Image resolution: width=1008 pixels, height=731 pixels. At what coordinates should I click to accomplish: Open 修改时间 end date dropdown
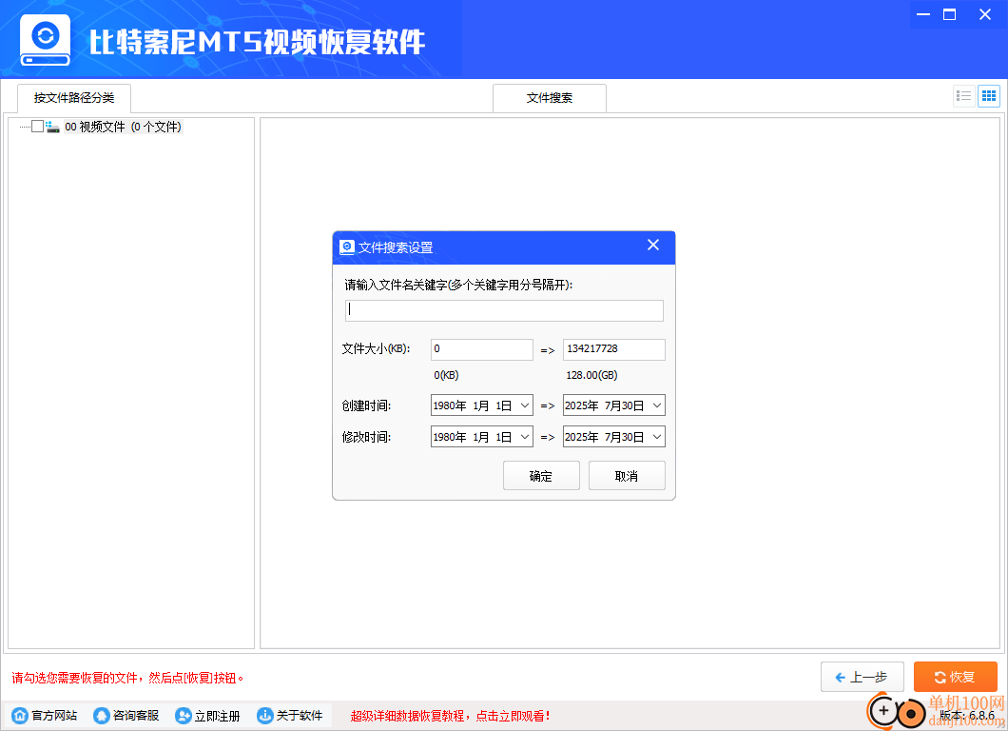click(657, 437)
